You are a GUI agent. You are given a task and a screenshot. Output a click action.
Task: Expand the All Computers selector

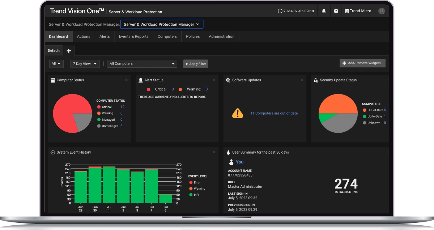point(142,63)
